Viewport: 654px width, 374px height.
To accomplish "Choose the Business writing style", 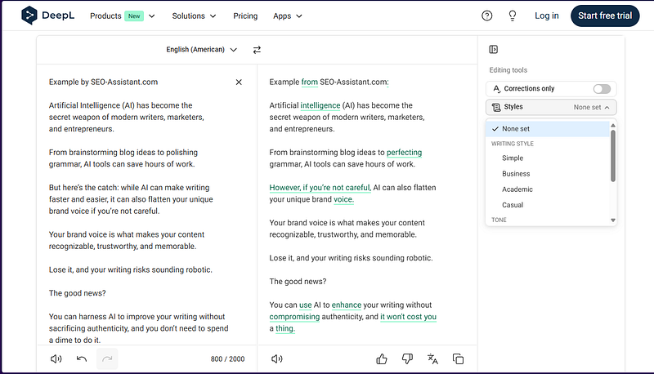I will coord(516,174).
